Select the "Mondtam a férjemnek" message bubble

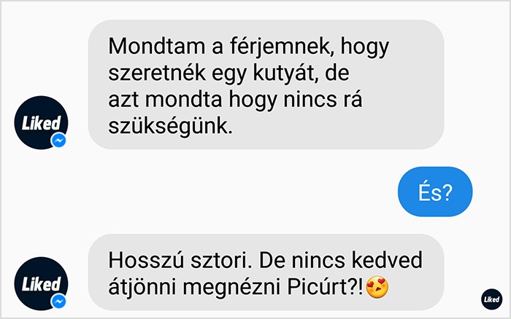tap(266, 84)
